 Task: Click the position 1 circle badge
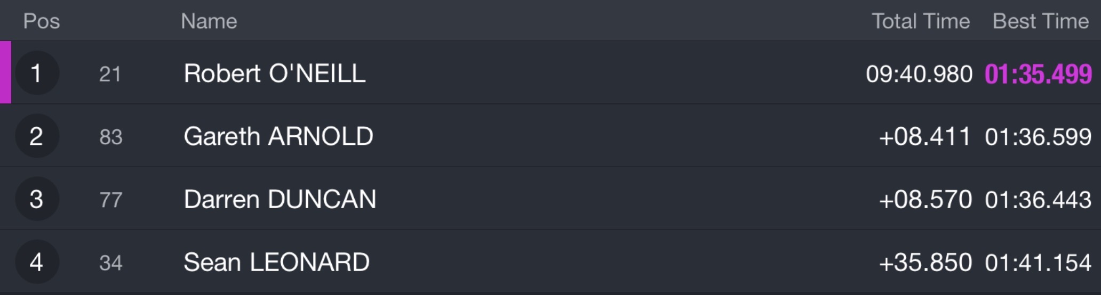tap(37, 73)
